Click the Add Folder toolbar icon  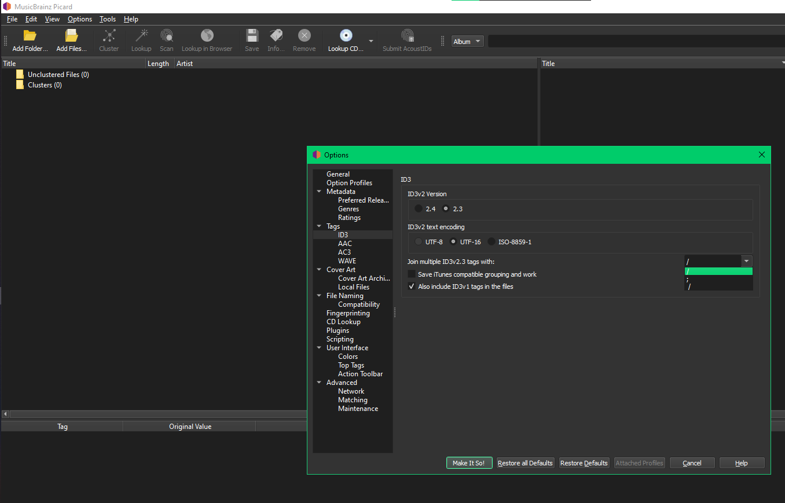[x=30, y=35]
